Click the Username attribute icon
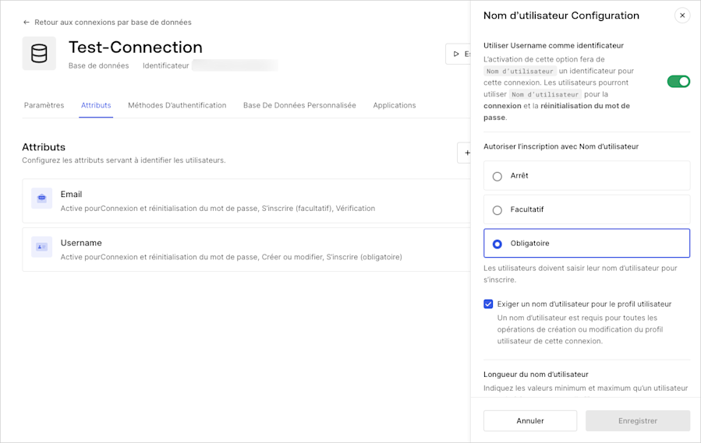 point(41,247)
